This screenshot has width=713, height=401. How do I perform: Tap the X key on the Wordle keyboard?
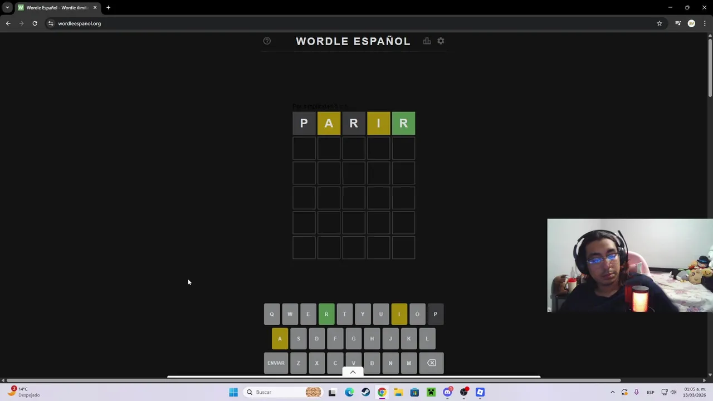pos(316,363)
